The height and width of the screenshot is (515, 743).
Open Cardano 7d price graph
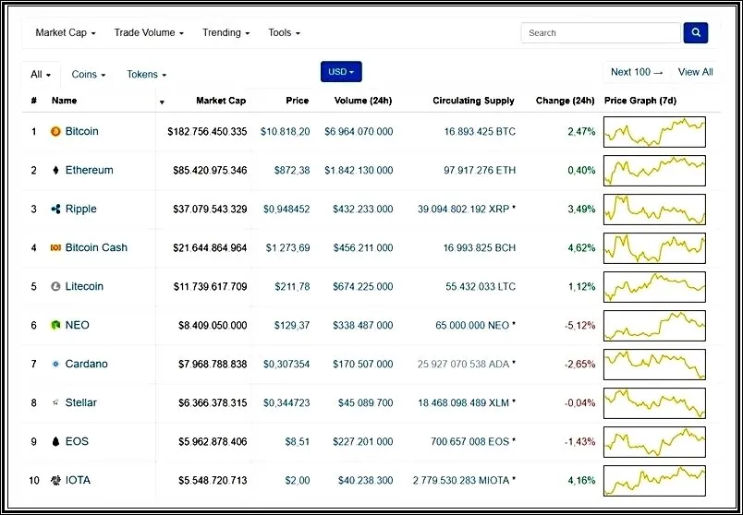(654, 365)
